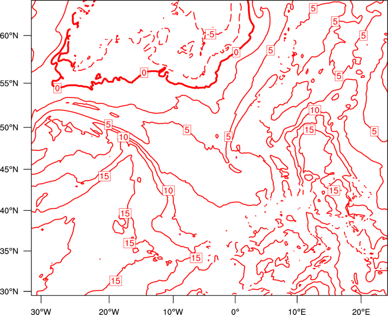The image size is (388, 315).
Task: Select the 20°E longitude tick label
Action: tap(361, 312)
